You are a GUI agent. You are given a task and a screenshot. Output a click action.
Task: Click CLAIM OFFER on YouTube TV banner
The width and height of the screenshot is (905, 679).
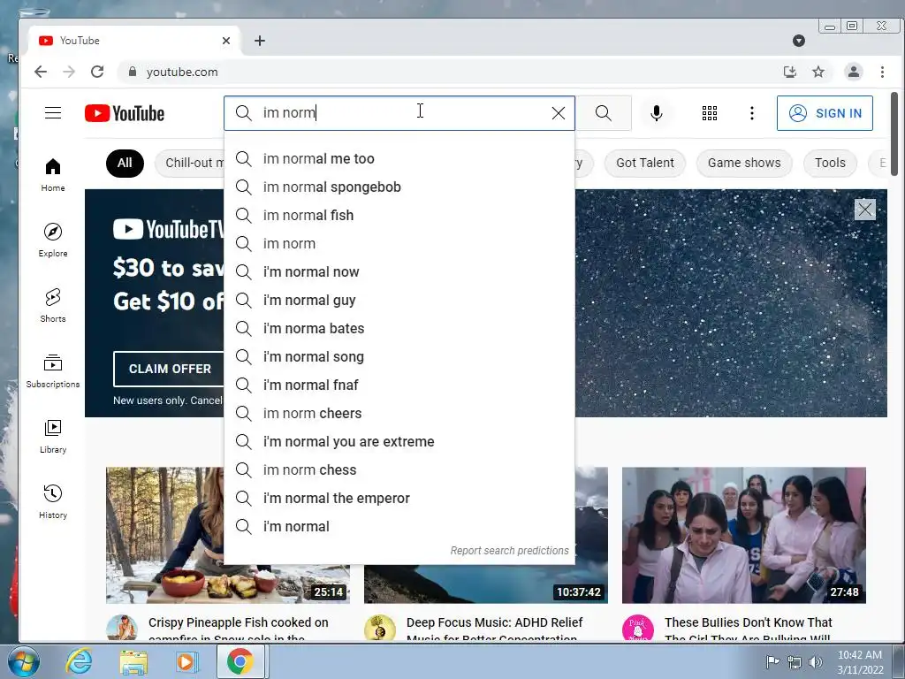170,369
